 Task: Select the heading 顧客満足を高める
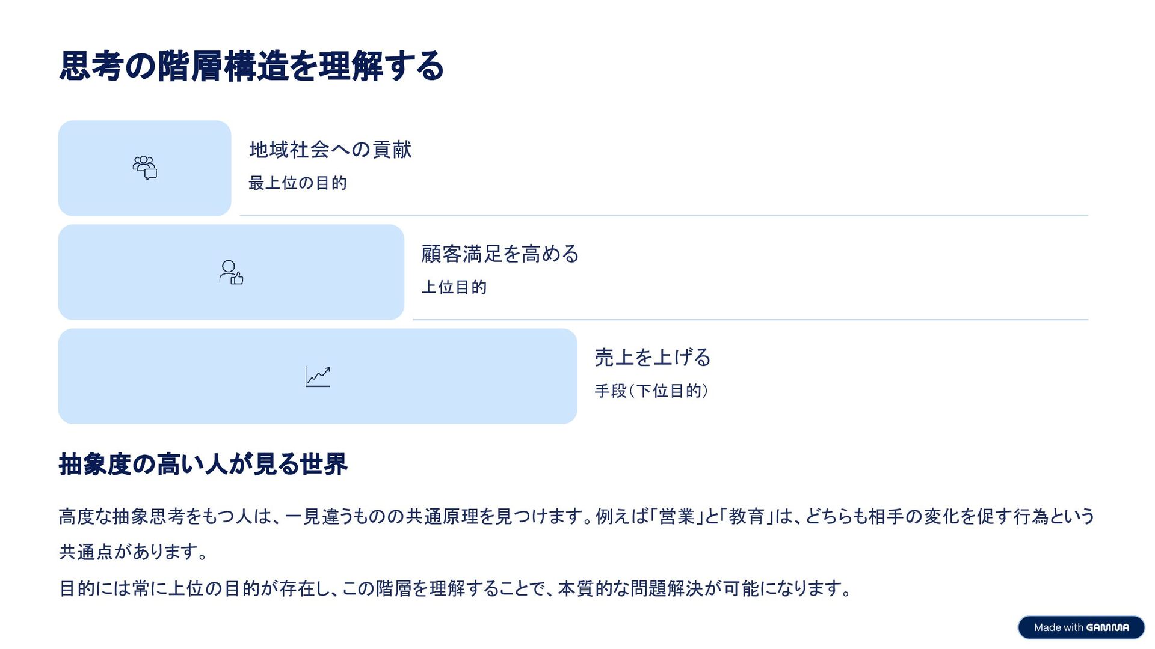500,254
